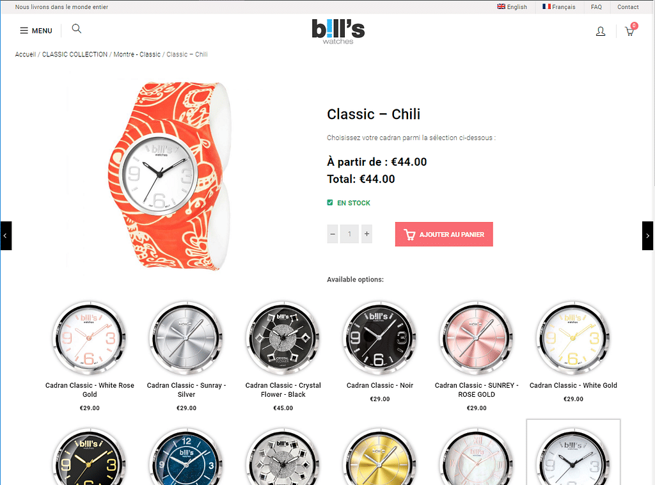This screenshot has width=655, height=485.
Task: Decrease quantity with minus button
Action: pyautogui.click(x=333, y=234)
